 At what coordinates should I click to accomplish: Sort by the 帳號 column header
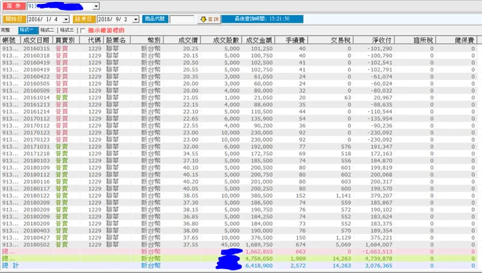pyautogui.click(x=10, y=40)
